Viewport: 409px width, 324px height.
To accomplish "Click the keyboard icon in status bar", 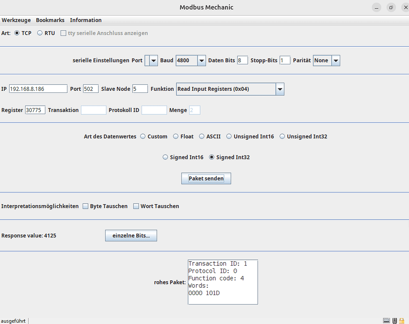I will pyautogui.click(x=387, y=321).
